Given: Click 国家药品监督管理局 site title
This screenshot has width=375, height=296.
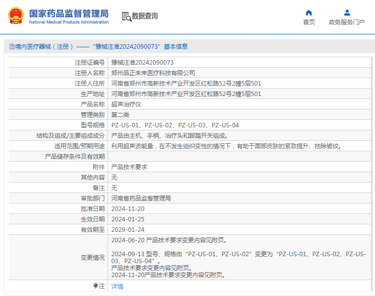Looking at the screenshot, I should point(69,13).
